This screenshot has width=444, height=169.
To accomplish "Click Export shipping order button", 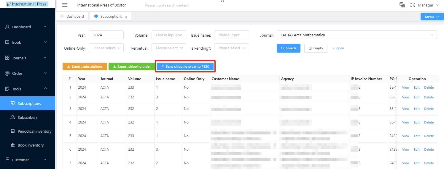I will click(x=131, y=66).
